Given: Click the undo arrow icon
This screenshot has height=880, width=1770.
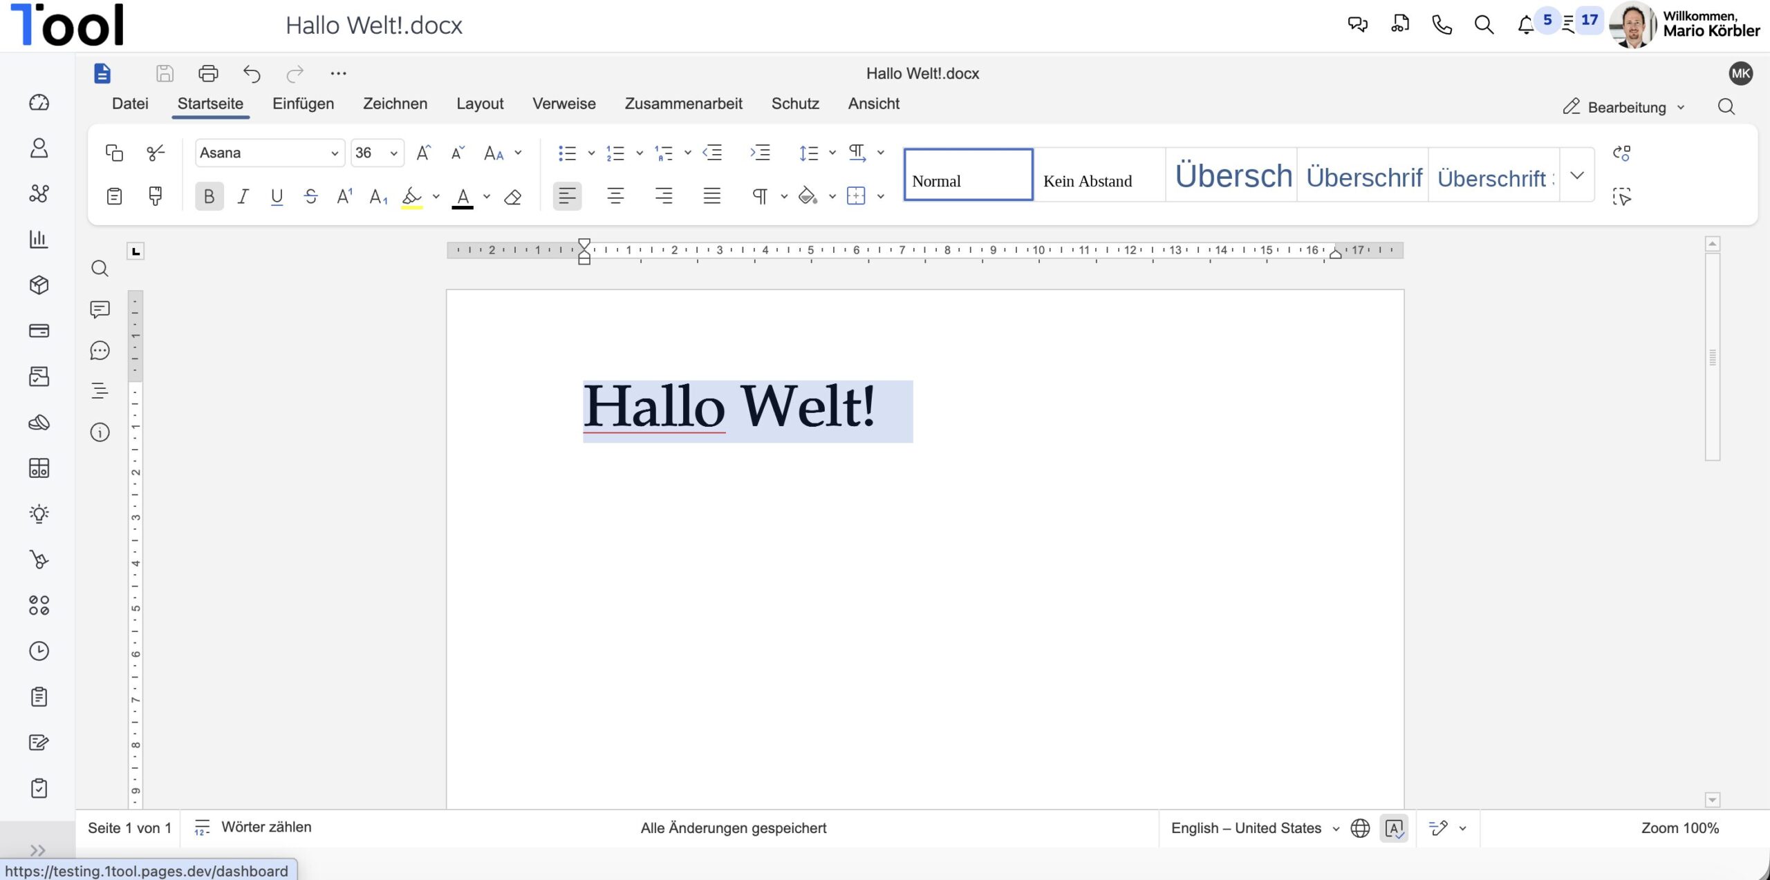Looking at the screenshot, I should pyautogui.click(x=252, y=73).
